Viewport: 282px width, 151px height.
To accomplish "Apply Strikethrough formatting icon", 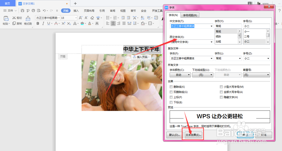I will [x=56, y=23].
